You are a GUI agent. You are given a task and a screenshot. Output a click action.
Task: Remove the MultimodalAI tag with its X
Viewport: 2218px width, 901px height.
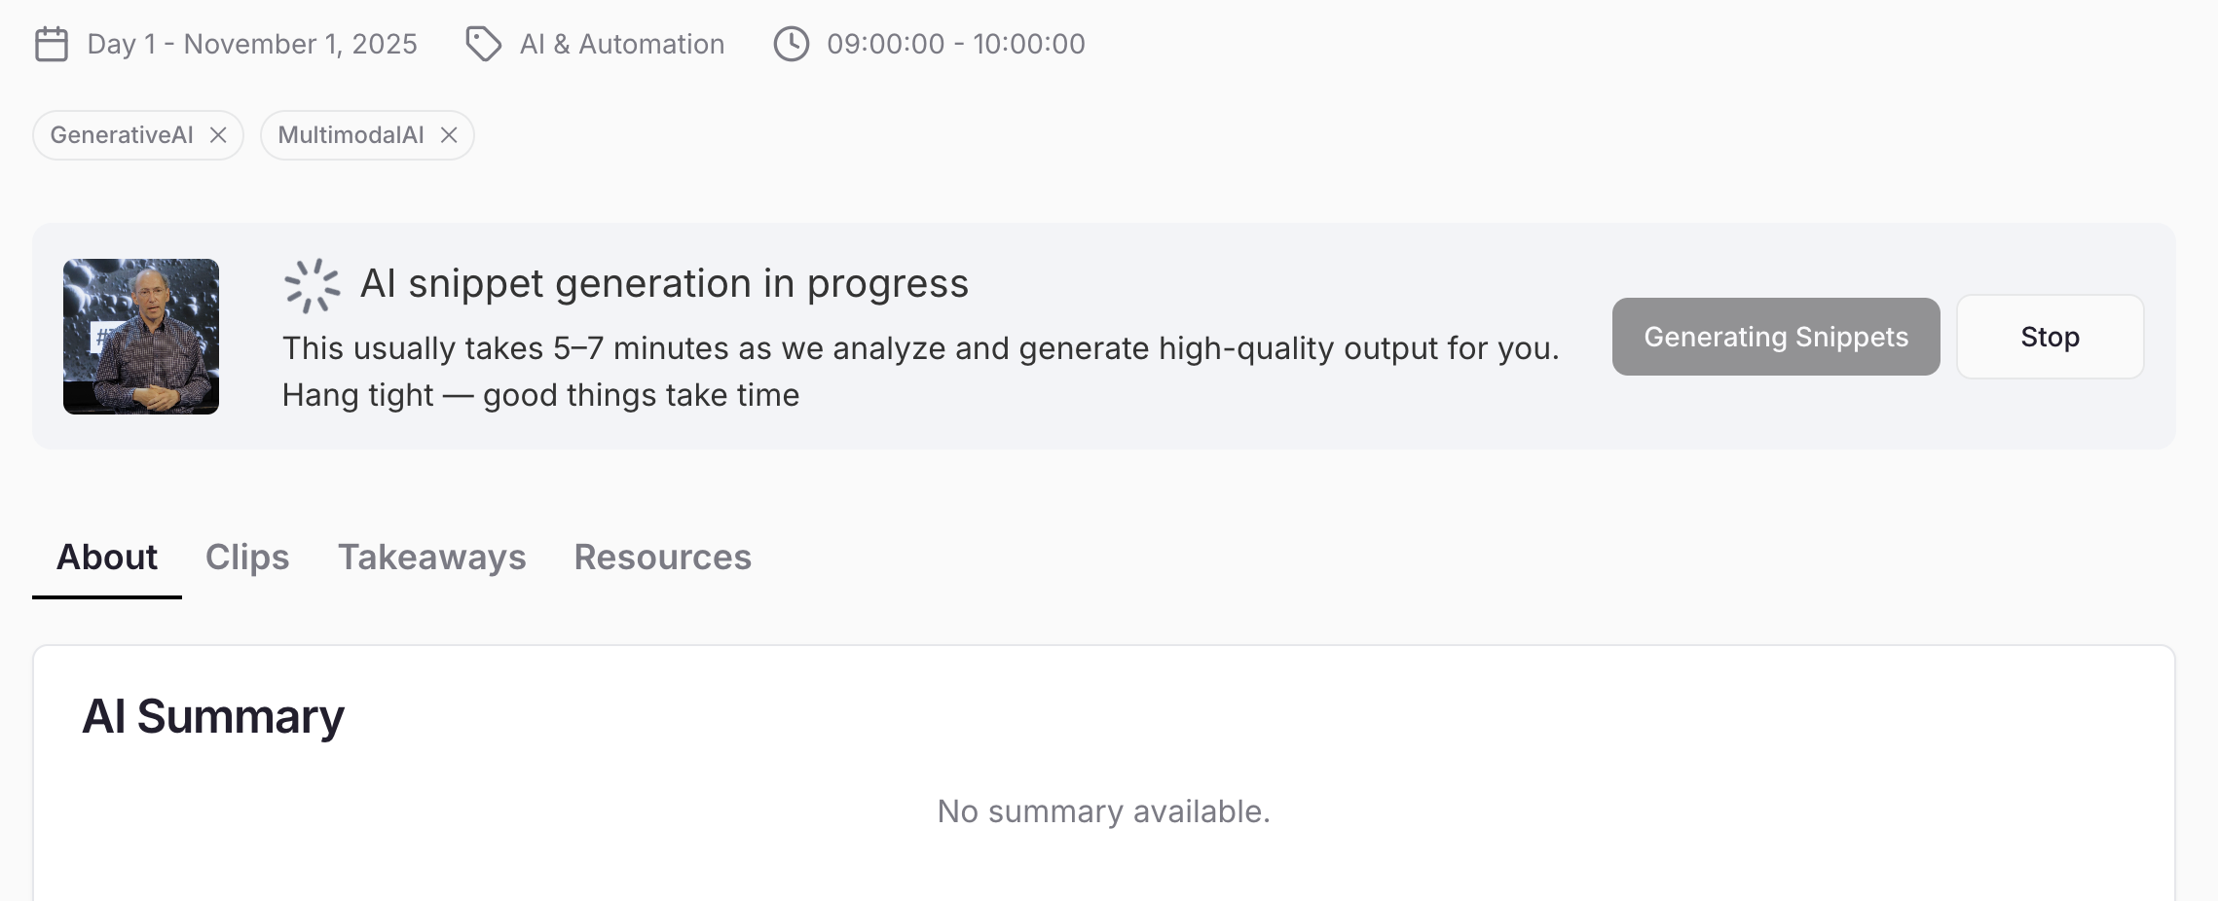pyautogui.click(x=449, y=135)
